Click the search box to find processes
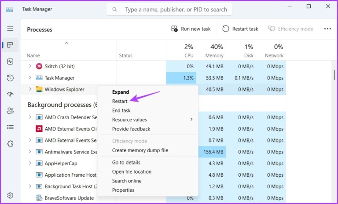This screenshot has height=204, width=338. coord(176,9)
